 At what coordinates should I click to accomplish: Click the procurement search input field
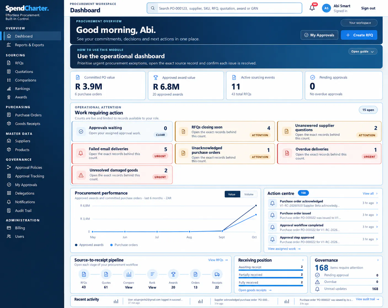click(224, 8)
